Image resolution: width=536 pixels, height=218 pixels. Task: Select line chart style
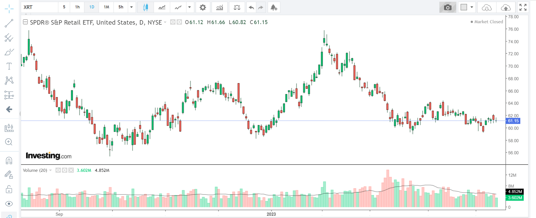178,8
